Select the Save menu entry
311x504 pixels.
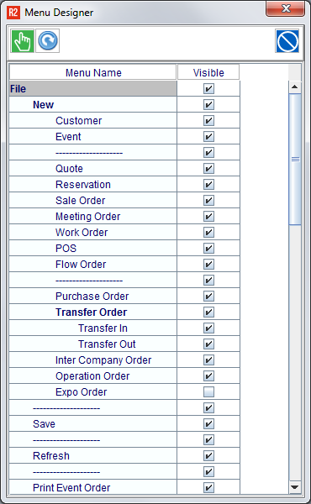coord(93,423)
